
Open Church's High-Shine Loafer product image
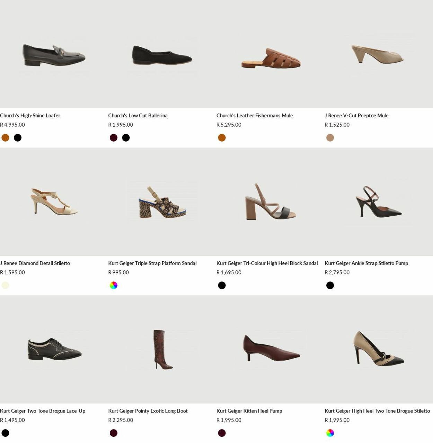coord(54,54)
